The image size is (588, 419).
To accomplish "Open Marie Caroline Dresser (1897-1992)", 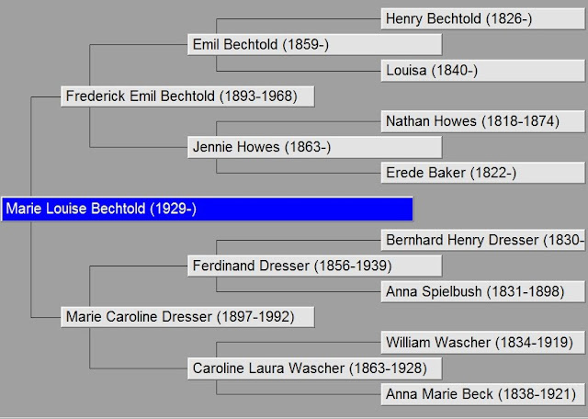I will tap(190, 317).
